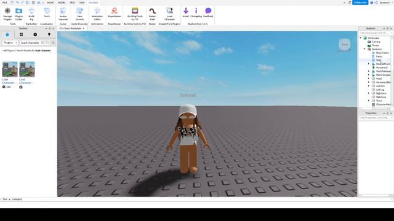Screen dimensions: 394x221
Task: Click the View Sounds plugin
Action: [79, 14]
